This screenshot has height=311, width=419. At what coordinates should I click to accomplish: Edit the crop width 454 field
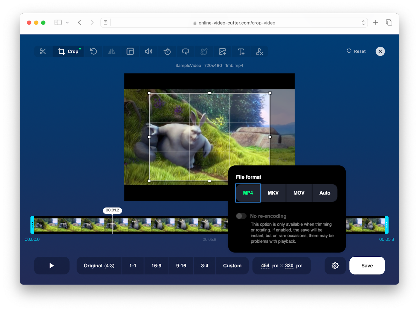point(265,266)
